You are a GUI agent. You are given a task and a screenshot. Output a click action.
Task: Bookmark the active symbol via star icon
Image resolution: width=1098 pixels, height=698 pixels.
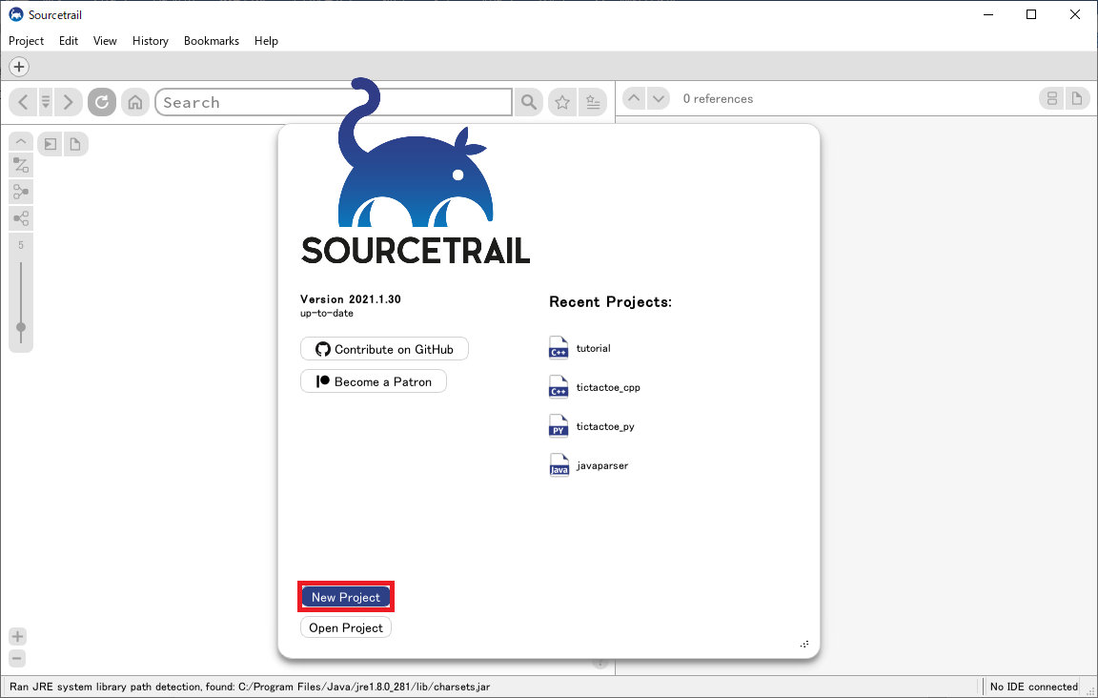pyautogui.click(x=562, y=101)
